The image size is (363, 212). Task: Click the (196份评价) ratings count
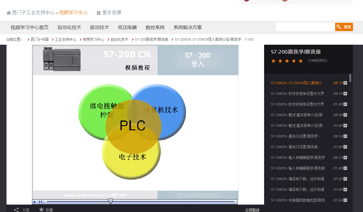[x=317, y=60]
